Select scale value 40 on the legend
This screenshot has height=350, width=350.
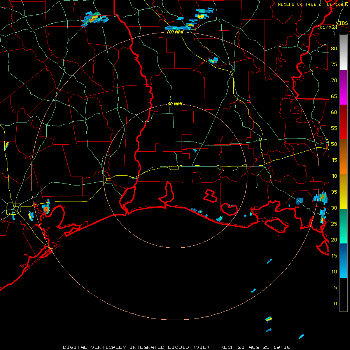[334, 176]
